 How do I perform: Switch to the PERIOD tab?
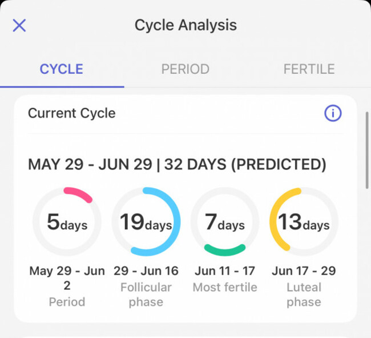(x=185, y=69)
